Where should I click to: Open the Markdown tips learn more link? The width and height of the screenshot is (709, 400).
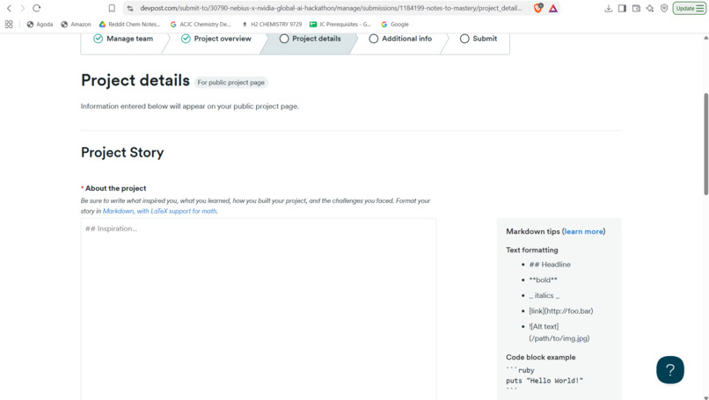tap(583, 231)
